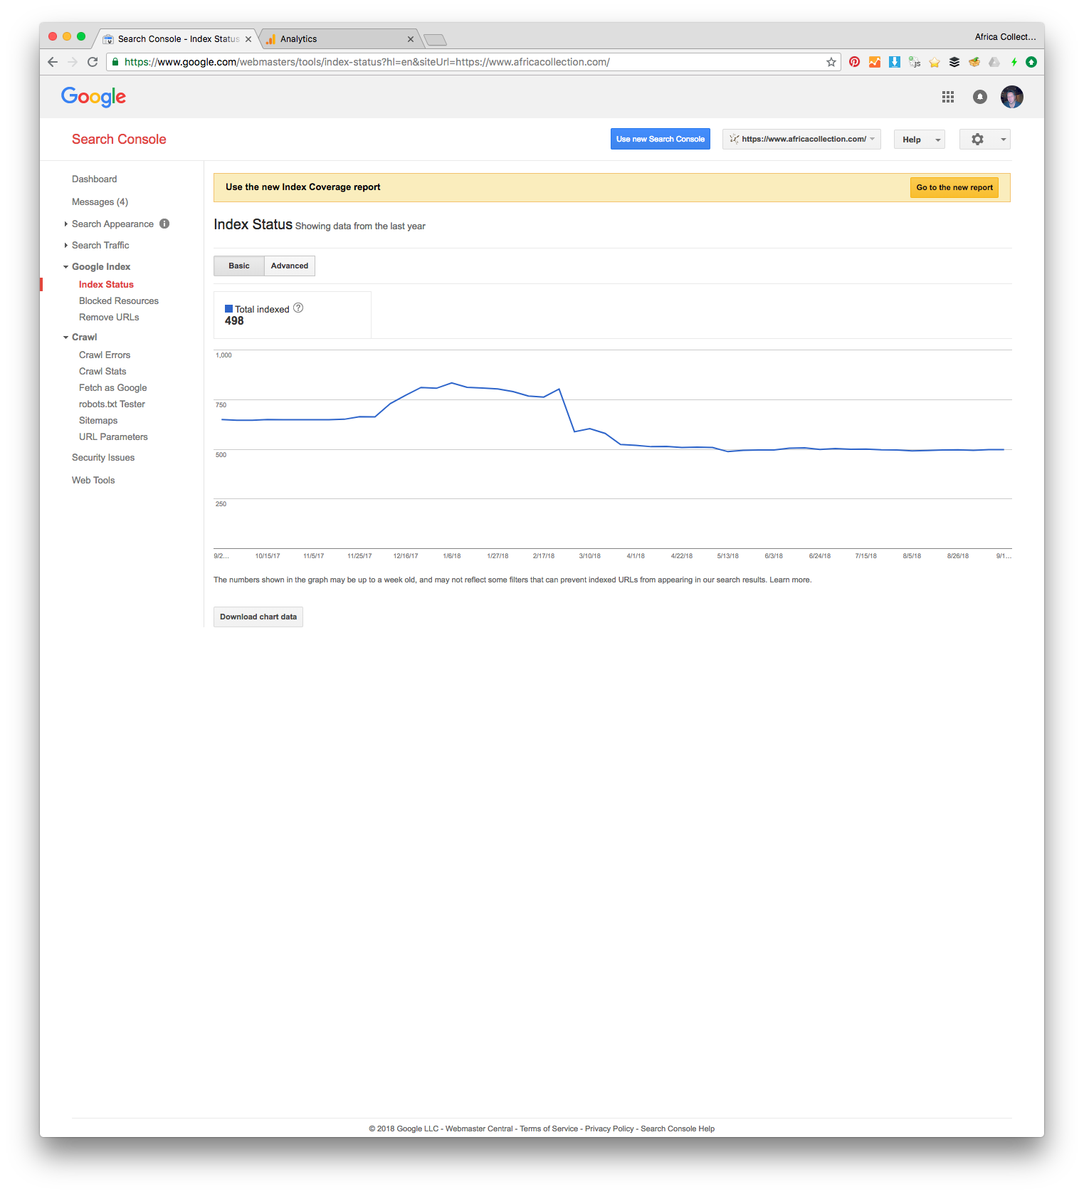Open the Google apps grid
Screen dimensions: 1084x1194
[x=948, y=97]
